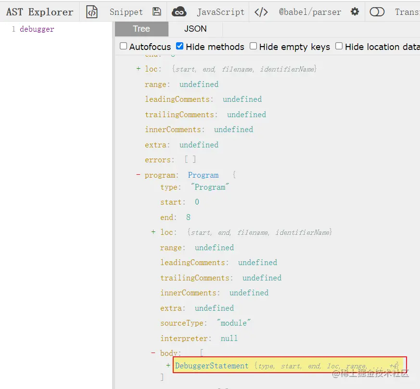
Task: Click top-level innerComments key
Action: pos(174,130)
